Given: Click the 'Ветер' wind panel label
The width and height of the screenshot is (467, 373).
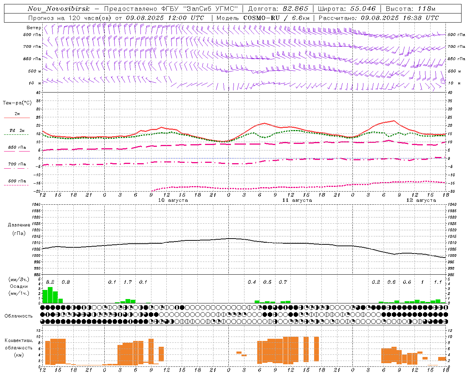Looking at the screenshot, I should point(34,28).
